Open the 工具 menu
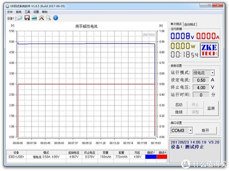Screen dimensions: 229x171 pyautogui.click(x=27, y=12)
